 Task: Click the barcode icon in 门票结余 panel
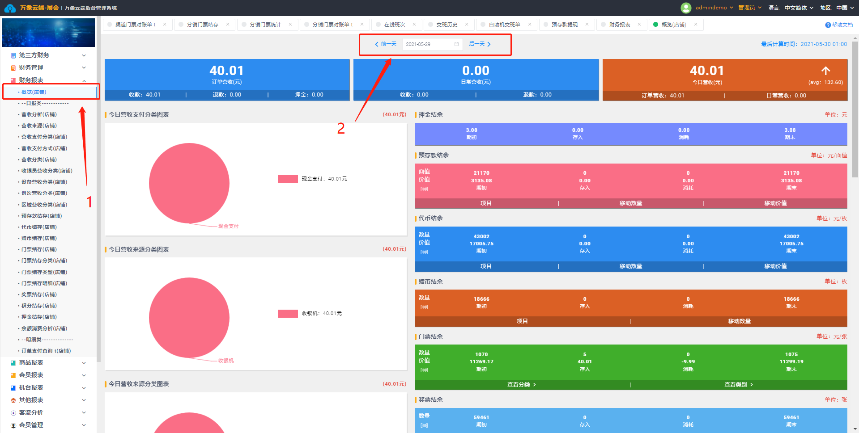coord(424,370)
